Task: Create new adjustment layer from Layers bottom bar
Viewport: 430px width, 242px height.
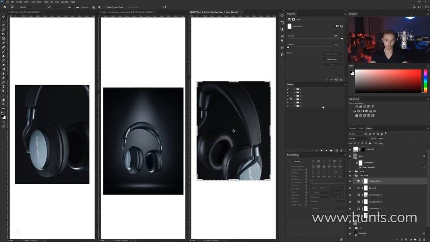Action: click(x=411, y=239)
